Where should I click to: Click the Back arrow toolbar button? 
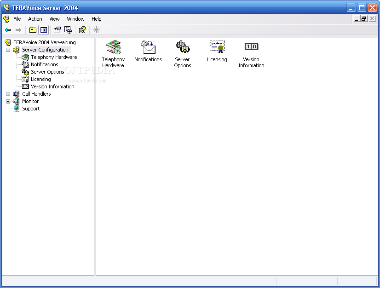[x=8, y=30]
